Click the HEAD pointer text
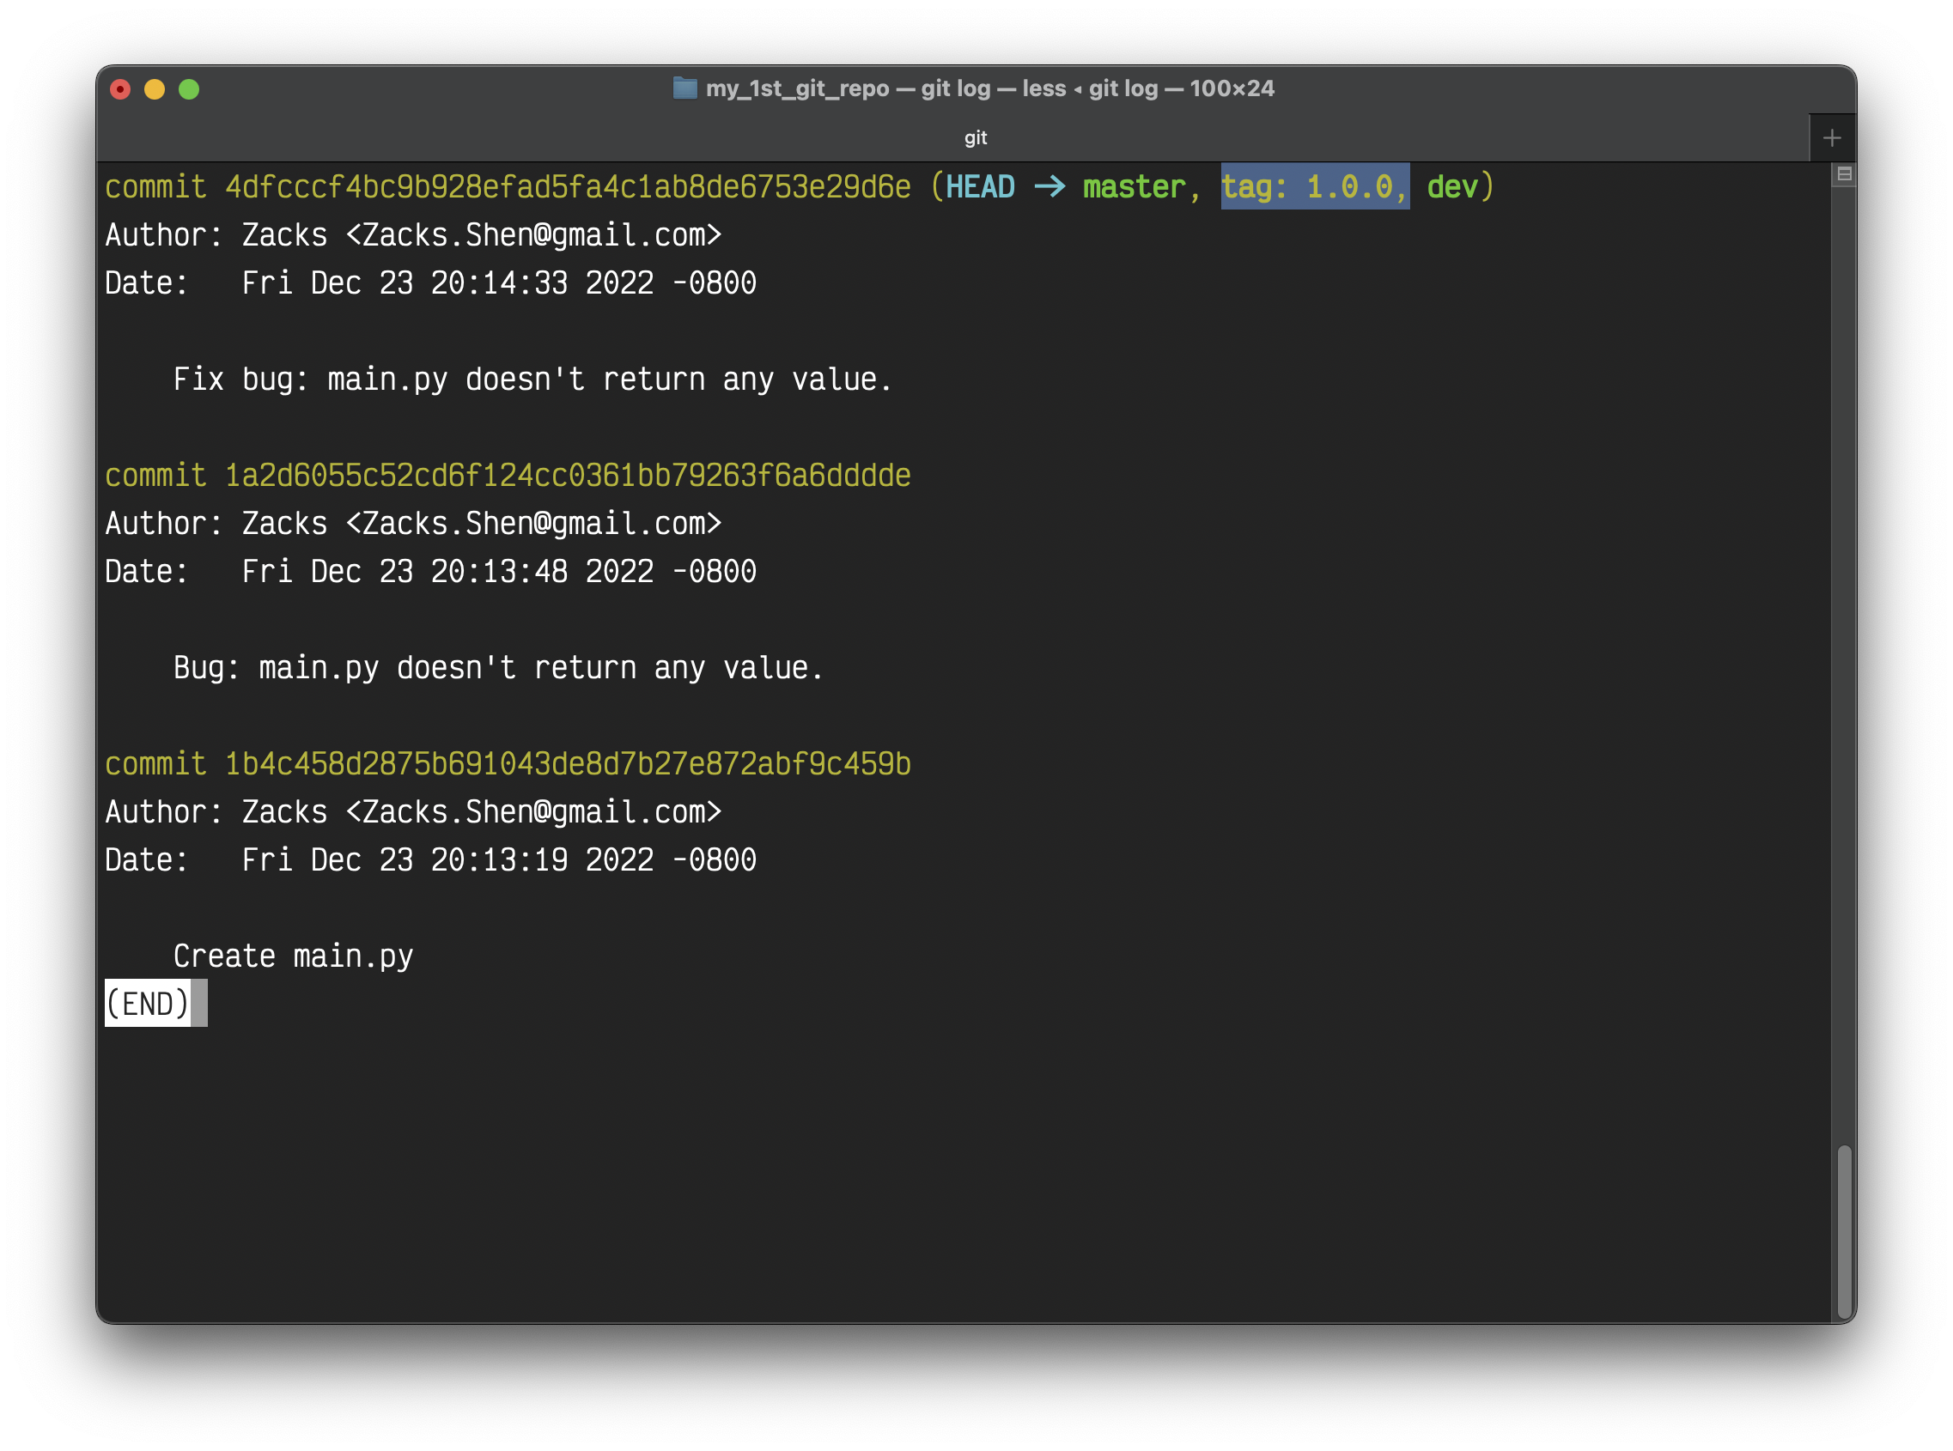The image size is (1953, 1451). pos(980,187)
